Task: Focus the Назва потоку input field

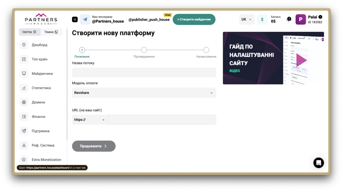Action: click(144, 73)
